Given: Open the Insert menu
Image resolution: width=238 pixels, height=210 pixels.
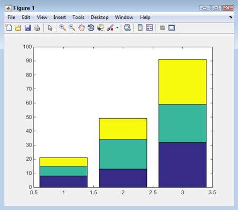Looking at the screenshot, I should pos(60,17).
